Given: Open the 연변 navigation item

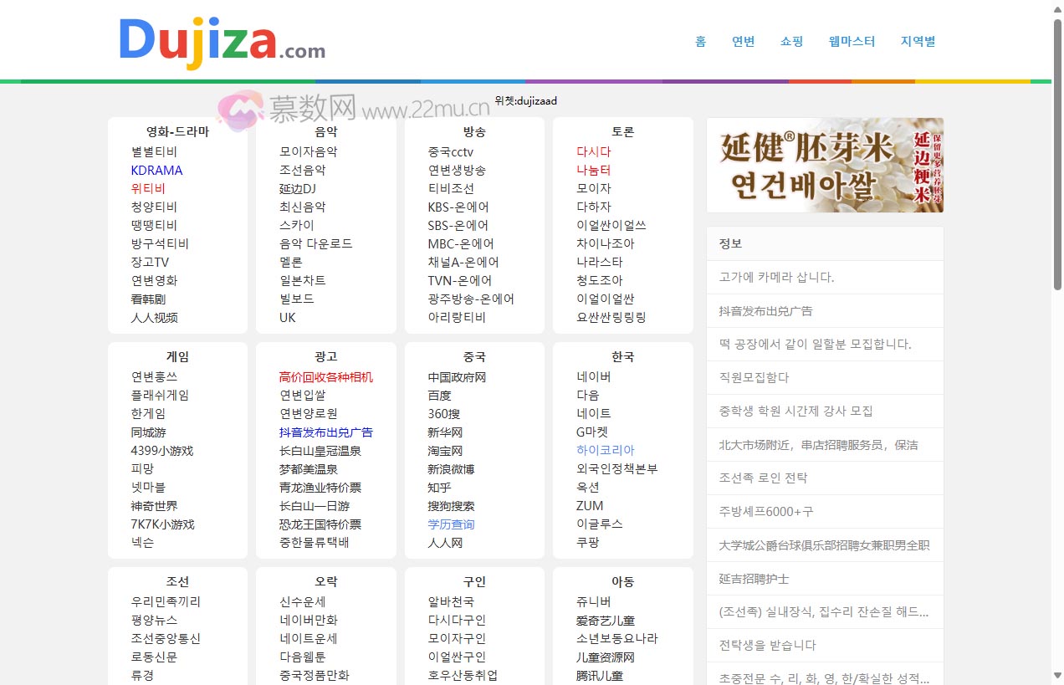Looking at the screenshot, I should (x=743, y=41).
